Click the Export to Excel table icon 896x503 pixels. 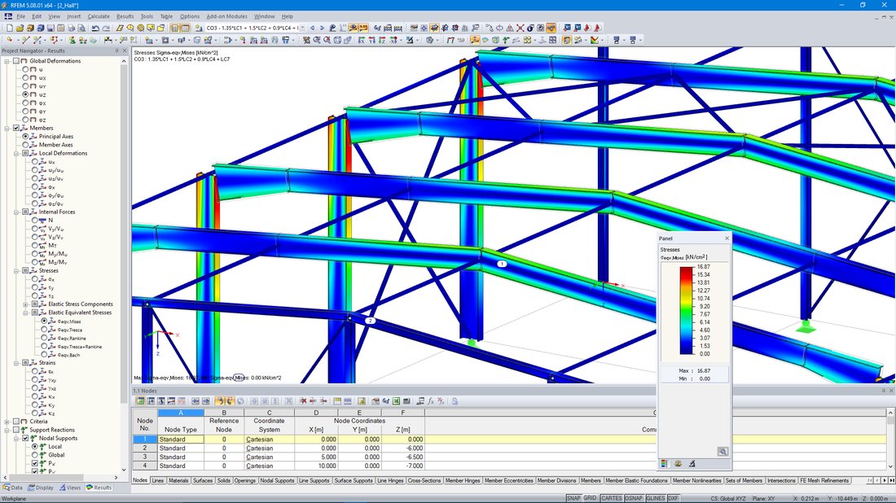click(x=396, y=401)
